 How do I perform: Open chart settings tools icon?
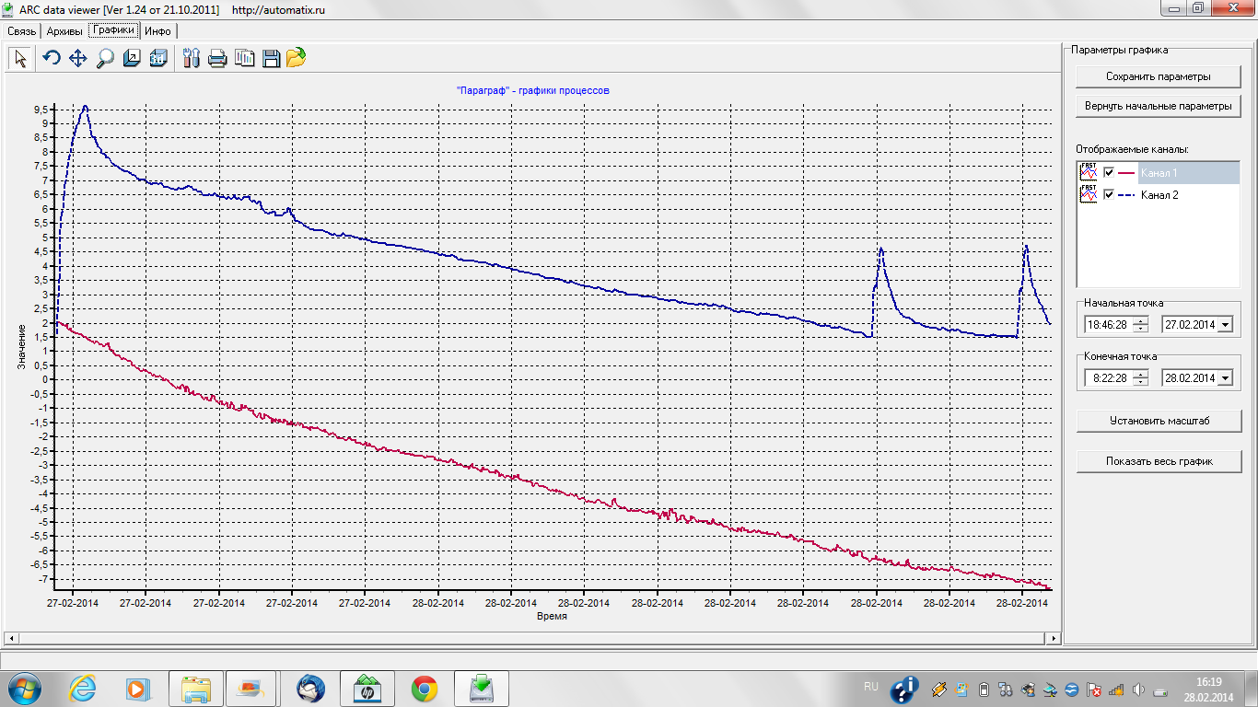click(x=192, y=59)
